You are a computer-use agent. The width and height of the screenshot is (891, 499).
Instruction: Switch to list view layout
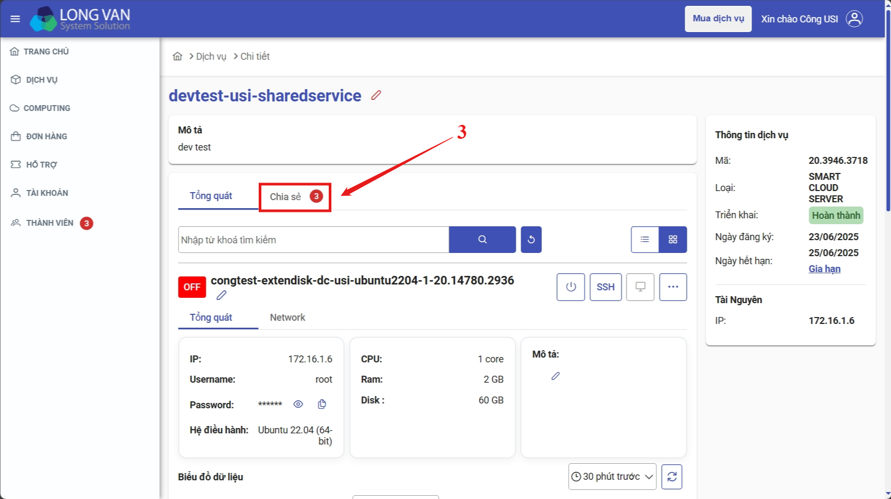(x=645, y=240)
